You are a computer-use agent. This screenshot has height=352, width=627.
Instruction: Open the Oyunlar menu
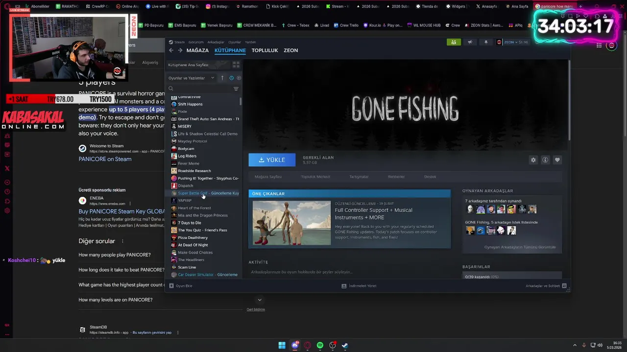point(235,42)
